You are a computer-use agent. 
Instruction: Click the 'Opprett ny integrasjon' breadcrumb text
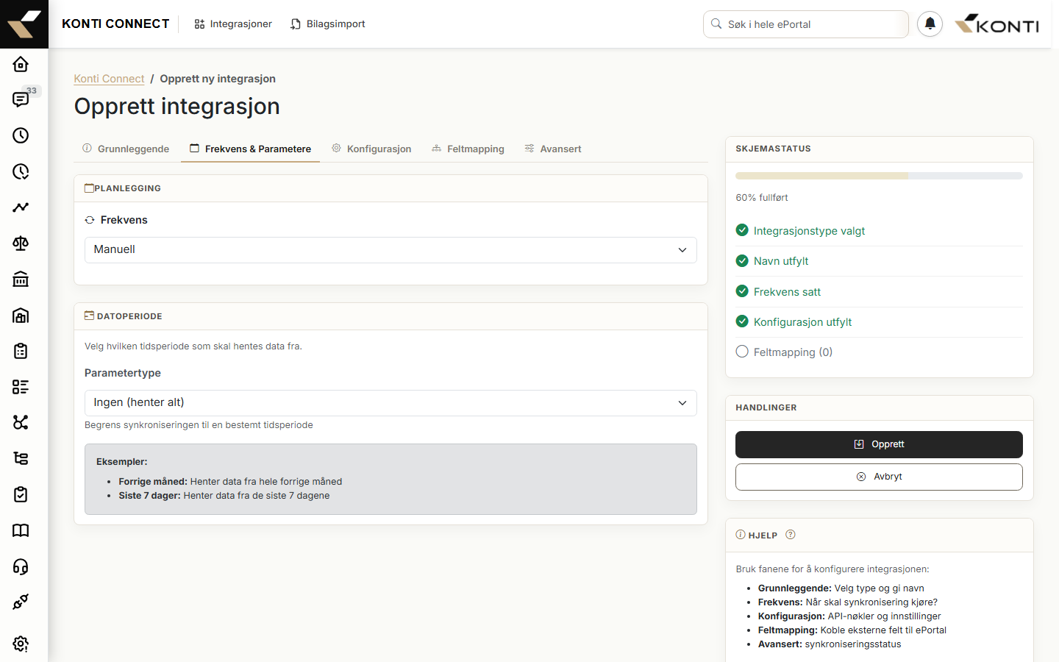coord(218,79)
